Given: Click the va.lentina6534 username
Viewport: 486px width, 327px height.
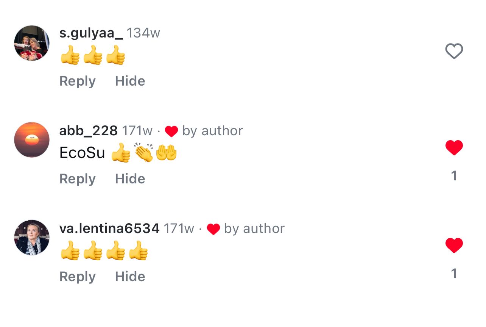Looking at the screenshot, I should (109, 228).
